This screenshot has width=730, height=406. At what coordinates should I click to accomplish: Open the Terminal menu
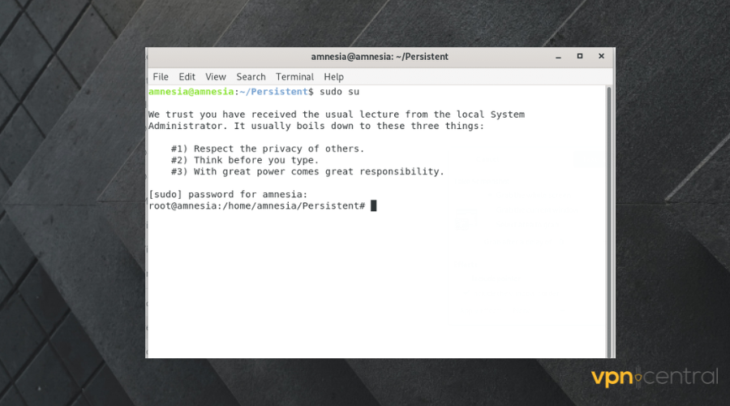point(294,76)
